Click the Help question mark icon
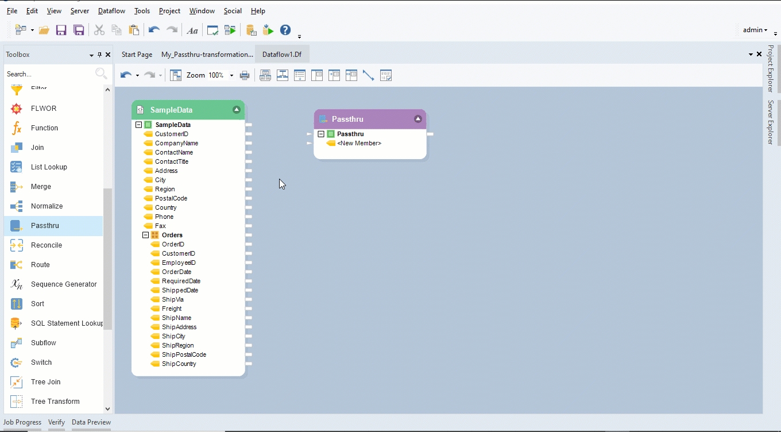The width and height of the screenshot is (781, 432). [x=285, y=30]
